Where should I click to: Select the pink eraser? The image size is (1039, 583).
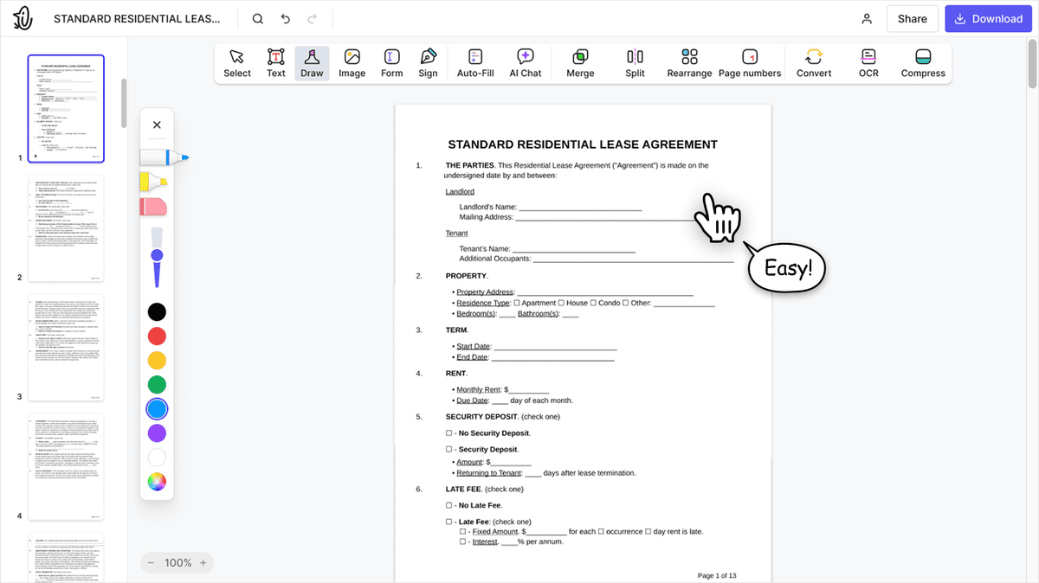pos(153,207)
